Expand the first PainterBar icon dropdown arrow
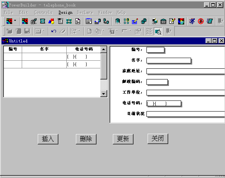 (15, 20)
